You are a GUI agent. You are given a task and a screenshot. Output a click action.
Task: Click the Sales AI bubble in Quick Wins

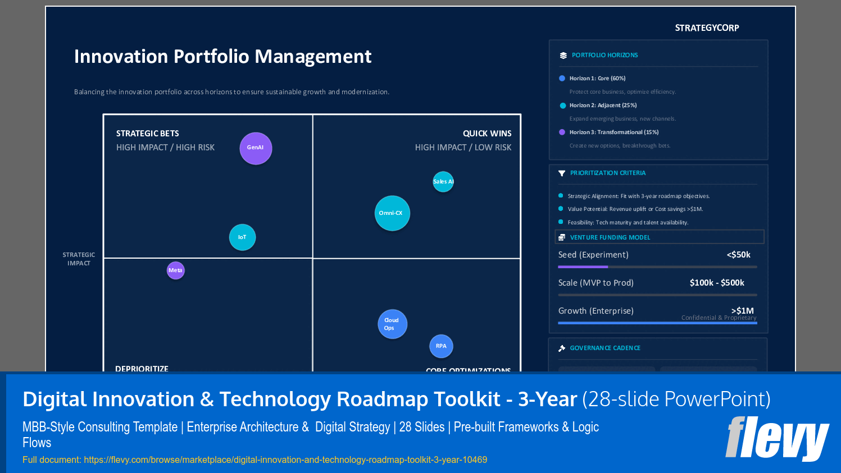click(x=443, y=181)
